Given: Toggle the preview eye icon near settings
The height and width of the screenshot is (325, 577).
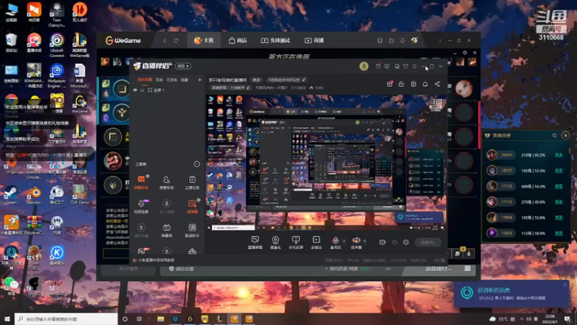Looking at the screenshot, I should click(x=395, y=242).
